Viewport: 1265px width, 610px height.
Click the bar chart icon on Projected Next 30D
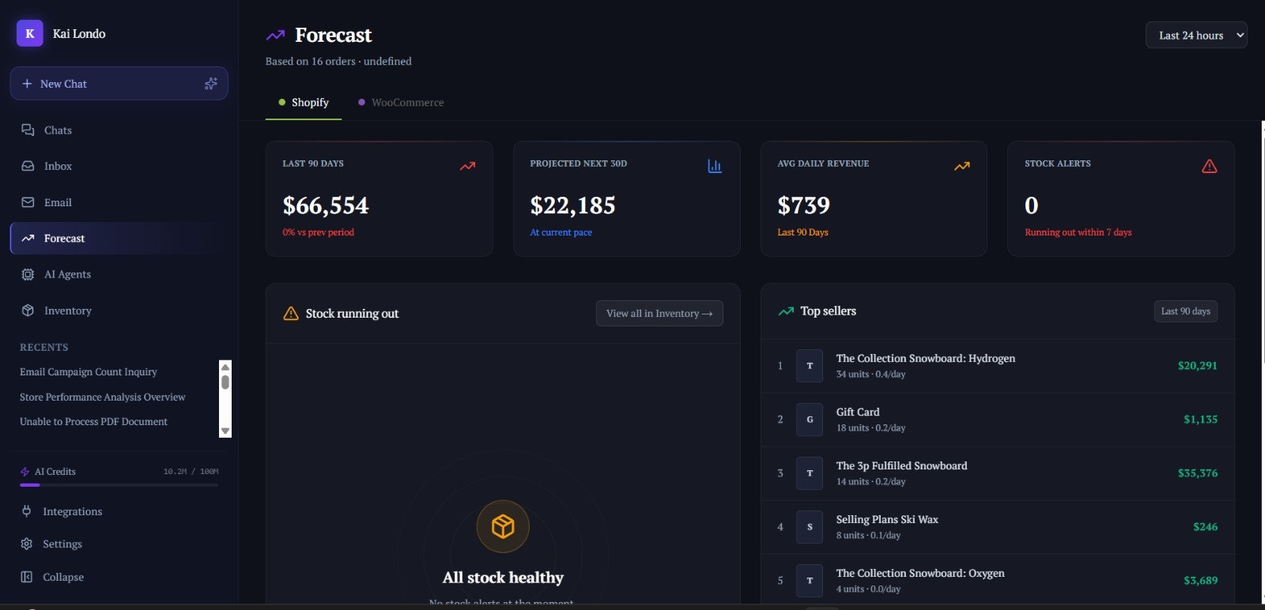pos(715,166)
